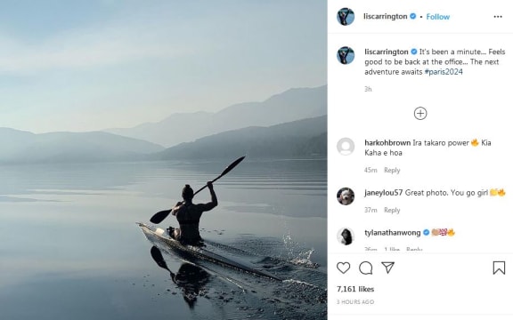Open the three-dot more options menu
Viewport: 513px width, 320px height.
[498, 17]
